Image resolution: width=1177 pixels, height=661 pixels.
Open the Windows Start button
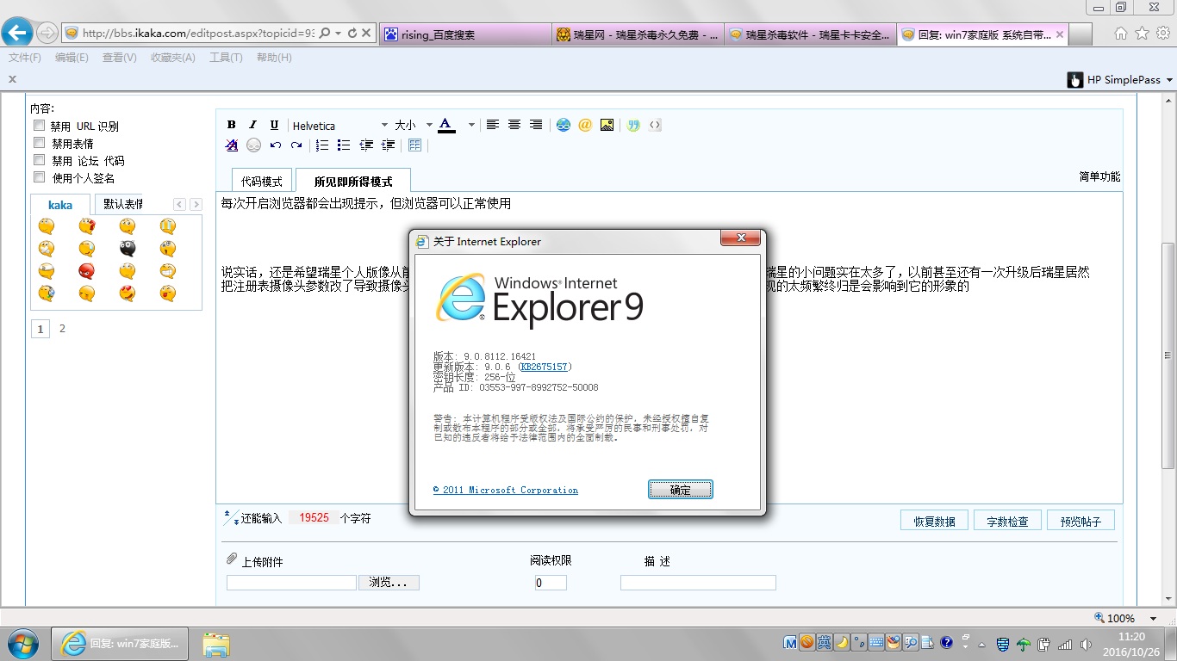pyautogui.click(x=23, y=643)
